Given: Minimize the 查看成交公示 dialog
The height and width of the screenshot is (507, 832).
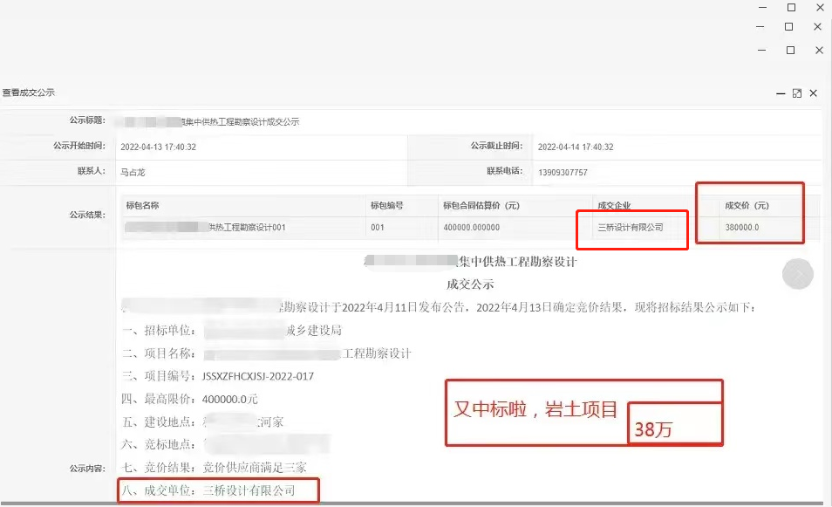Looking at the screenshot, I should 780,93.
